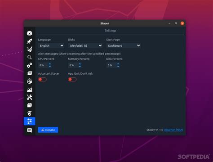Increase Disk Percent with up arrow
The width and height of the screenshot is (213, 162).
pos(118,64)
